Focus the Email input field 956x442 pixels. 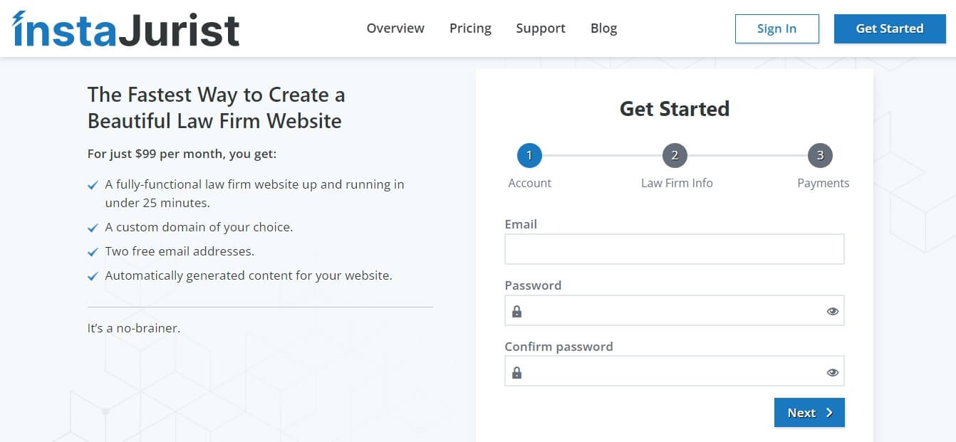click(674, 249)
